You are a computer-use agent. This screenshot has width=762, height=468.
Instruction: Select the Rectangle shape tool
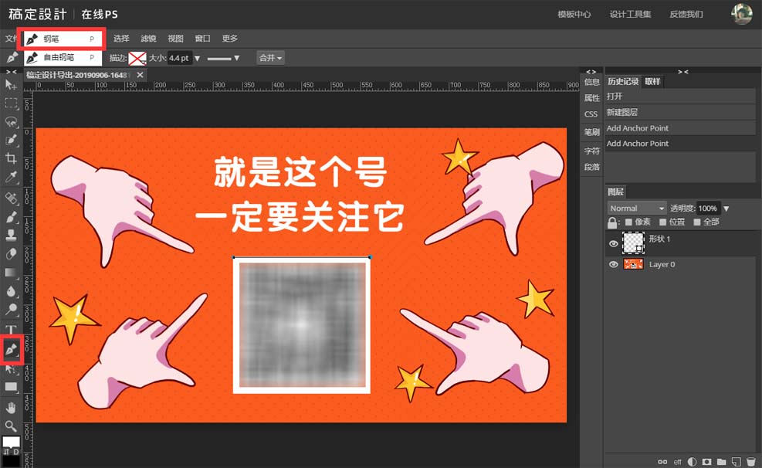[x=12, y=387]
